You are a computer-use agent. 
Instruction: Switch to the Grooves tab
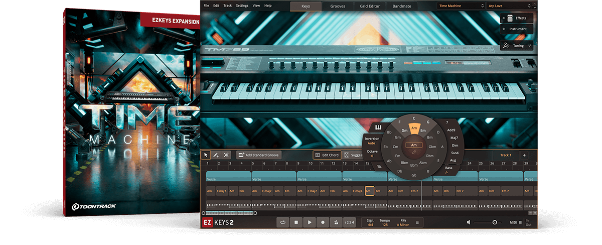[x=337, y=7]
